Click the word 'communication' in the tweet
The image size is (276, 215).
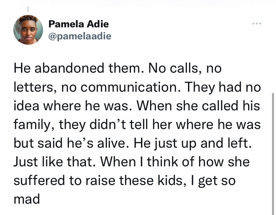129,87
